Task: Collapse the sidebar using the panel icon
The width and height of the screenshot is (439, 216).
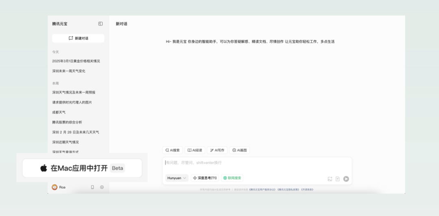Action: (100, 24)
